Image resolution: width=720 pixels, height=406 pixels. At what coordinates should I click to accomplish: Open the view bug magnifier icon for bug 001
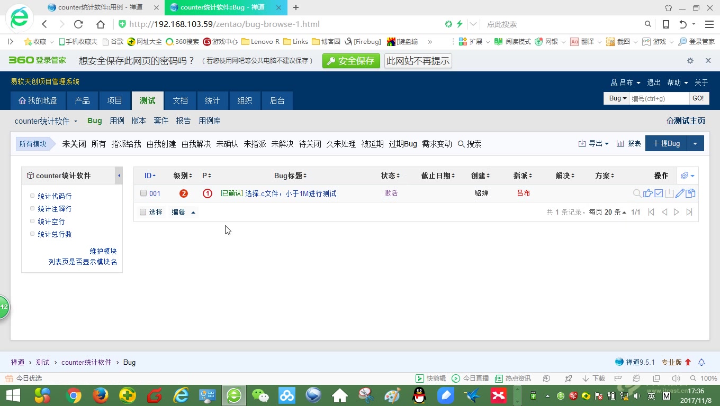tap(637, 193)
